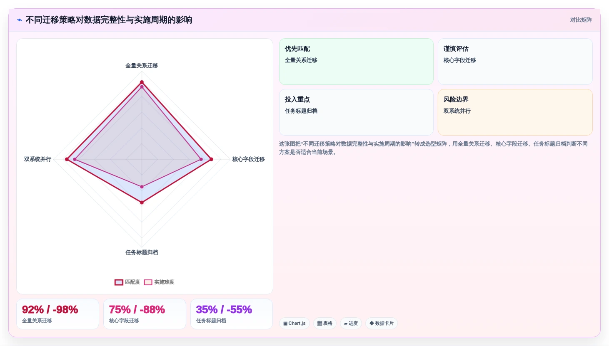
Task: Click the 92% / -98% stat card
Action: 57,314
